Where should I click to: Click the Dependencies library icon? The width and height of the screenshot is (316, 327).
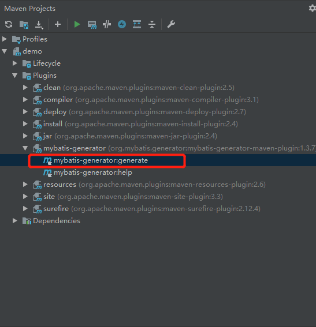pos(27,221)
